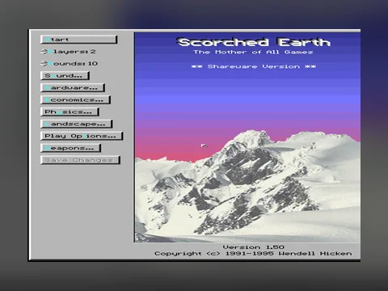Click the Save Changes button
This screenshot has height=291, width=388.
[80, 160]
